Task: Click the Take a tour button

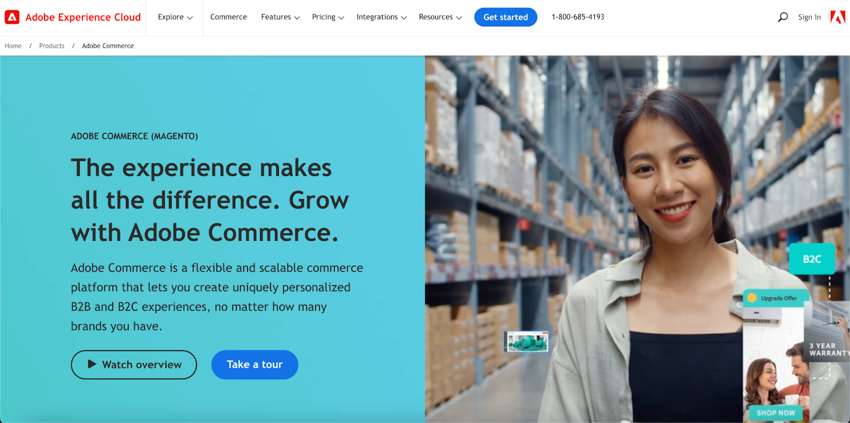Action: pyautogui.click(x=254, y=365)
